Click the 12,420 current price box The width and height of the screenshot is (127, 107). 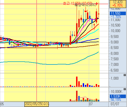[118, 4]
